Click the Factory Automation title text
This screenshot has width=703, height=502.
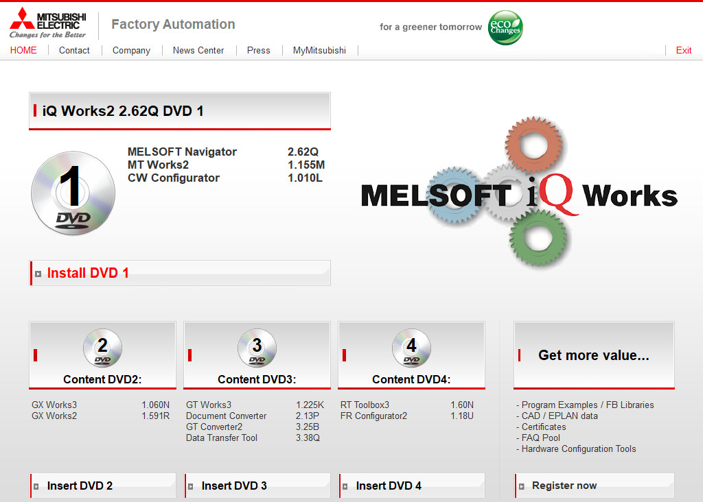pyautogui.click(x=173, y=24)
